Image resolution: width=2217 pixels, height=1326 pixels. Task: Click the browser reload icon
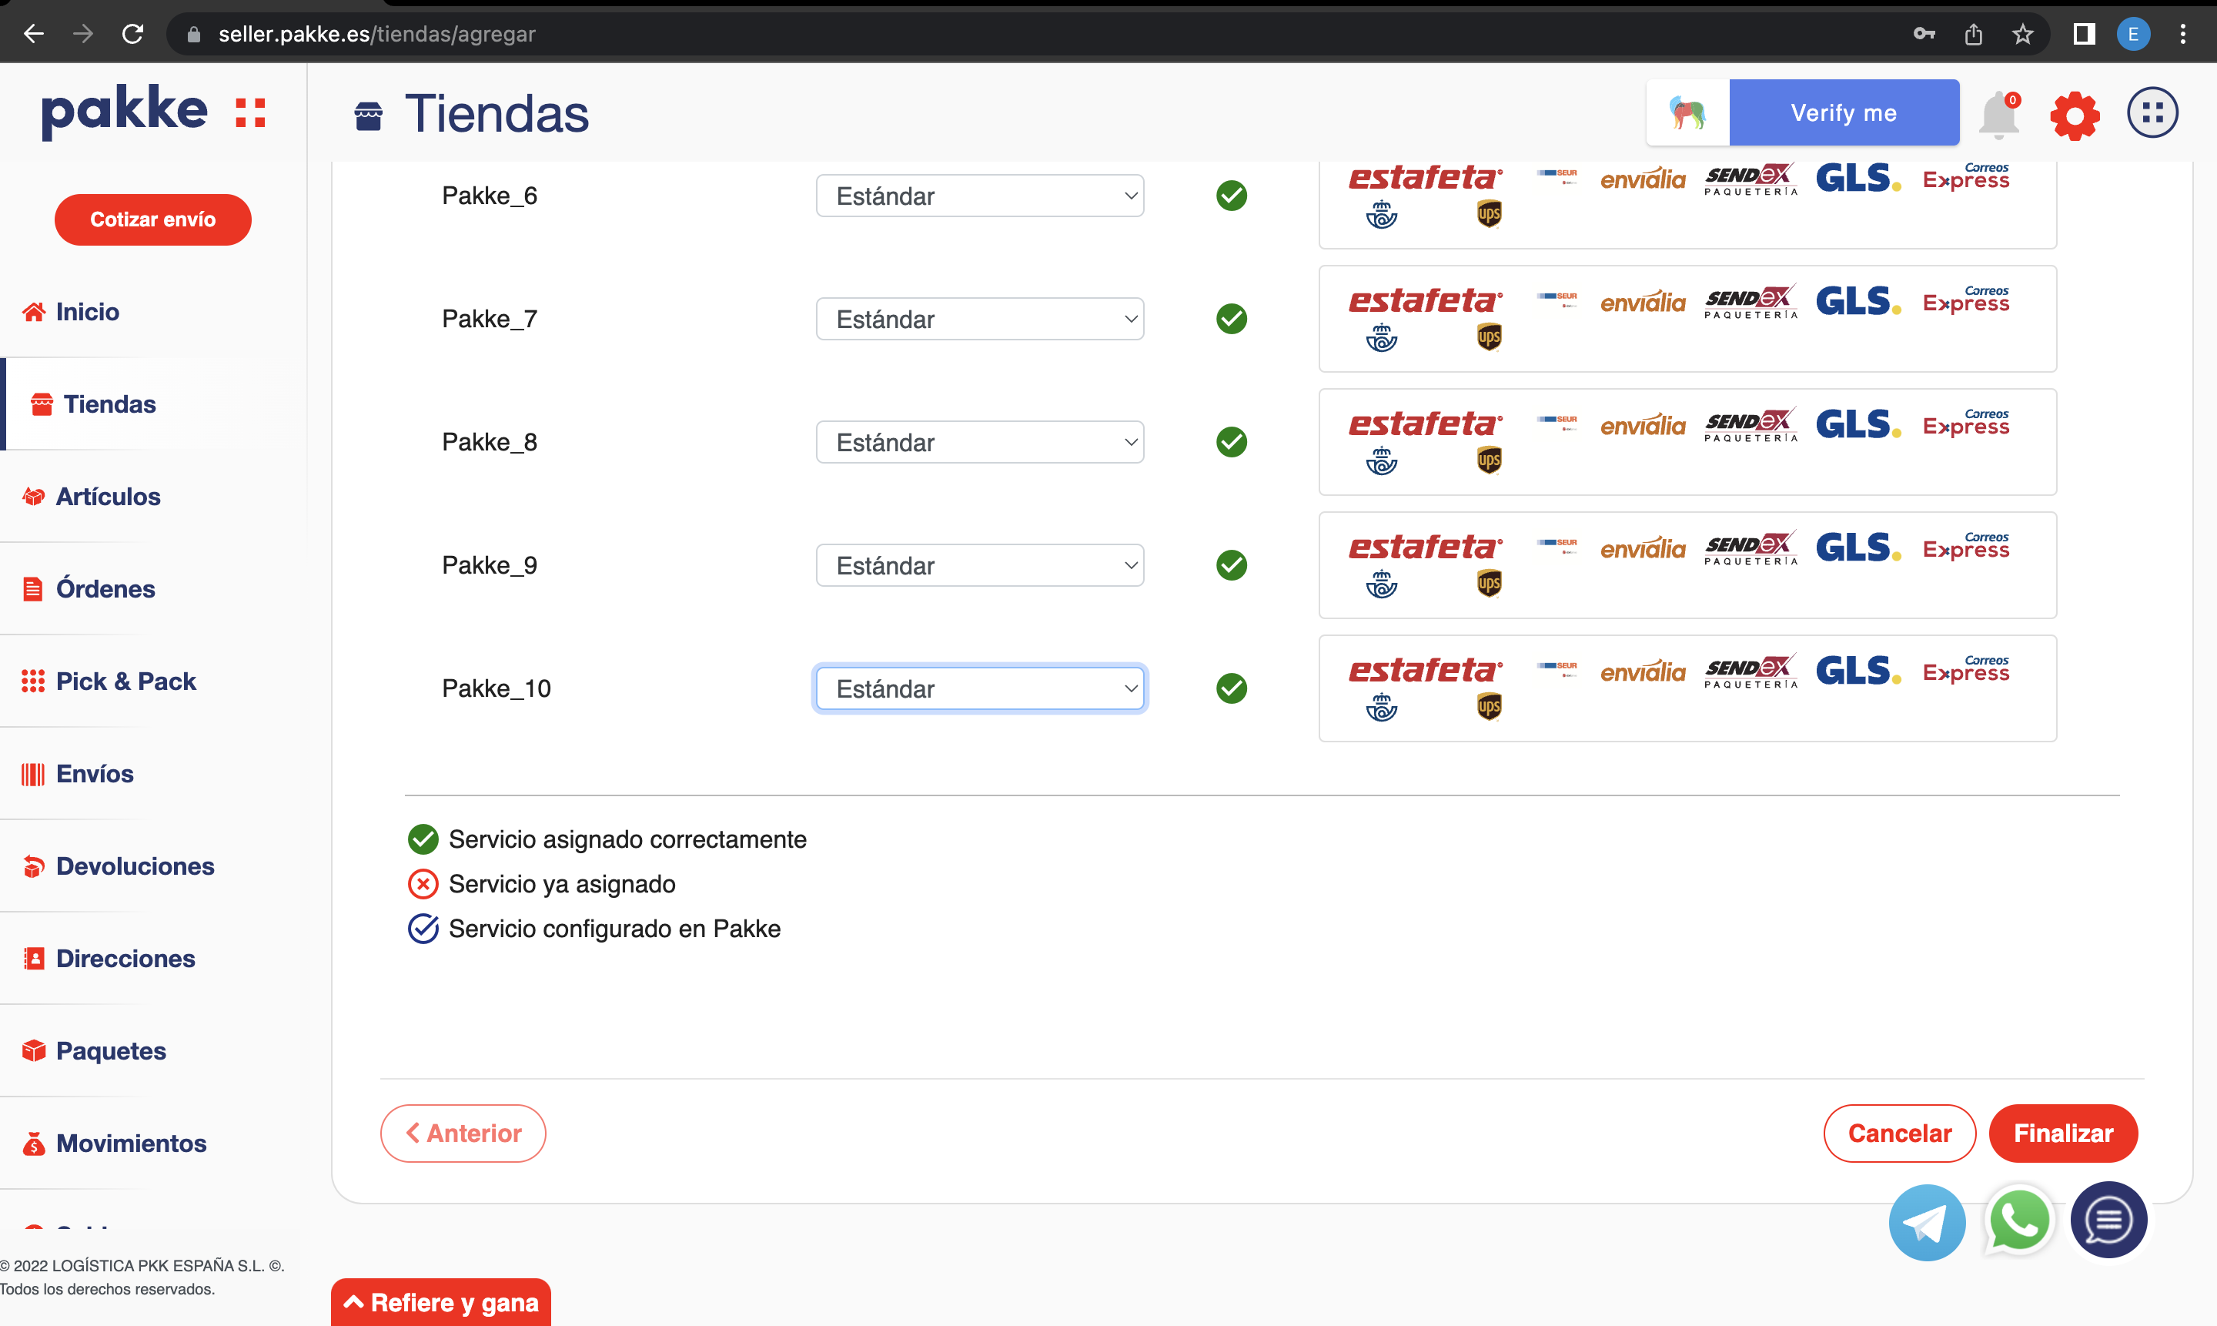[133, 34]
